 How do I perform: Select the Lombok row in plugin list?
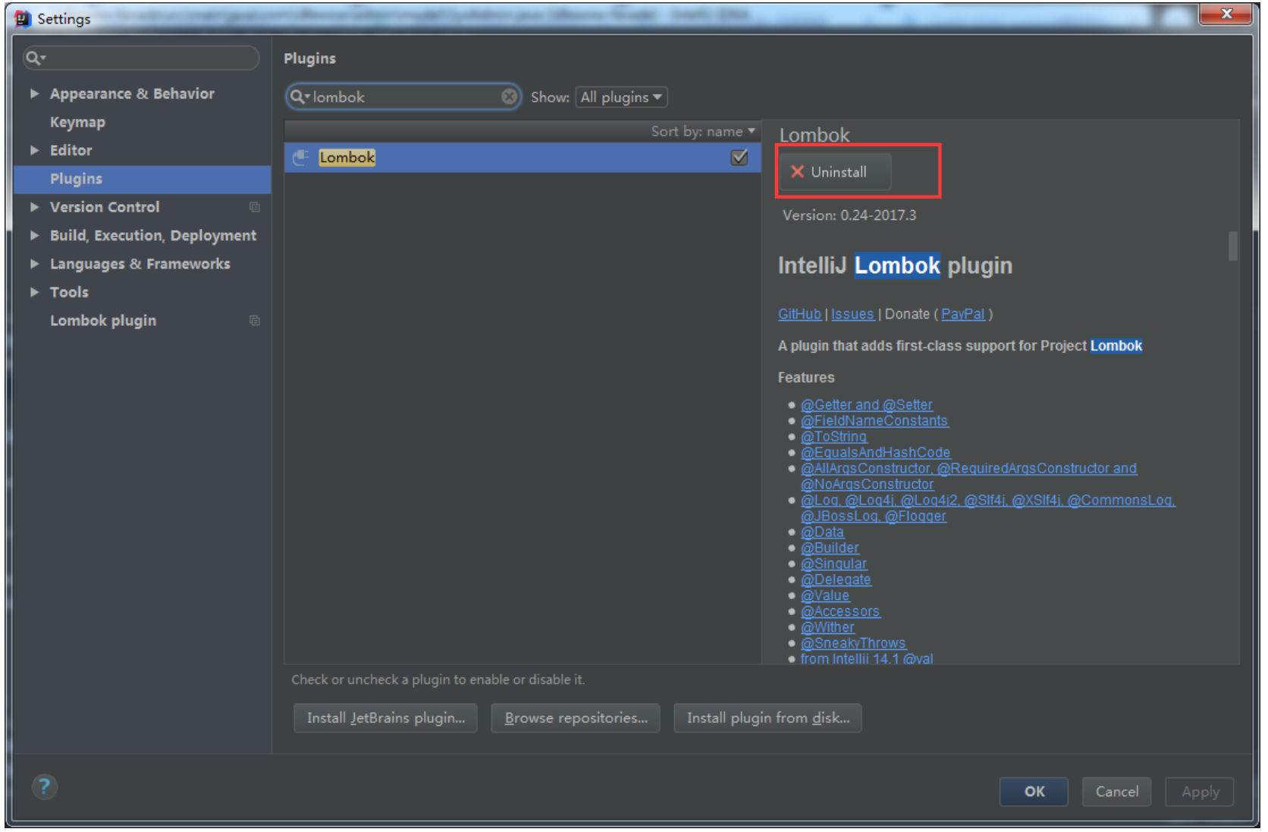point(523,157)
